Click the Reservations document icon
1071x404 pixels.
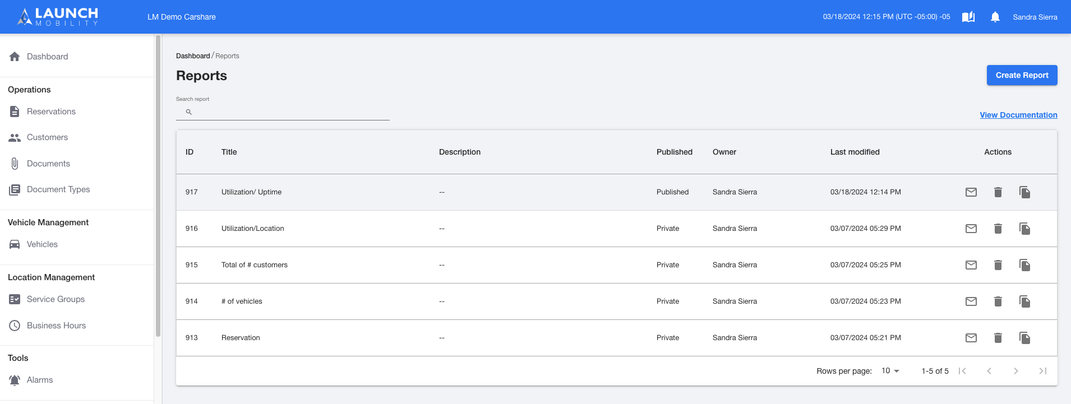[15, 112]
